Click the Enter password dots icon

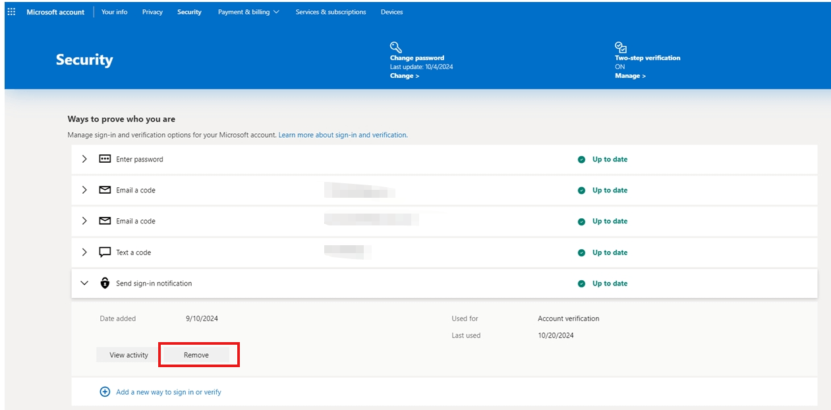(105, 159)
